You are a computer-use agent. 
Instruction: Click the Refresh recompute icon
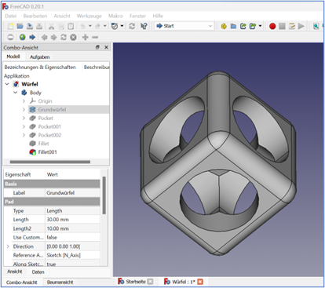tap(132, 26)
